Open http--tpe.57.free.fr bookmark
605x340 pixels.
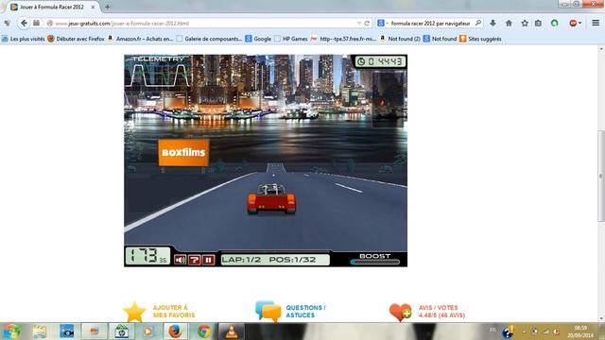coord(343,39)
